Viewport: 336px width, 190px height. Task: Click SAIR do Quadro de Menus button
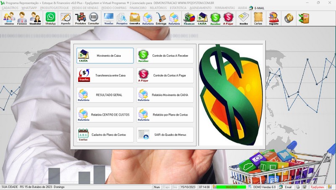(165, 135)
